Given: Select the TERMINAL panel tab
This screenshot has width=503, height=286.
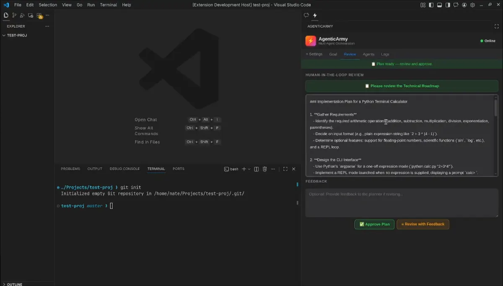Looking at the screenshot, I should (x=156, y=169).
